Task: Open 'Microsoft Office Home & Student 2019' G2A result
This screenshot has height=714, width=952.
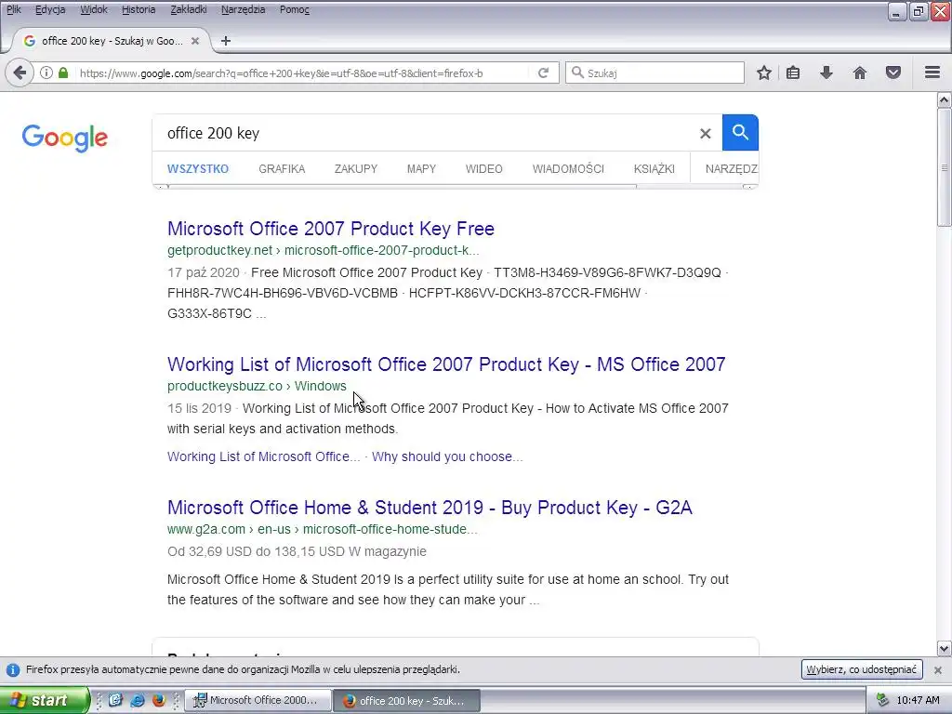Action: point(430,508)
